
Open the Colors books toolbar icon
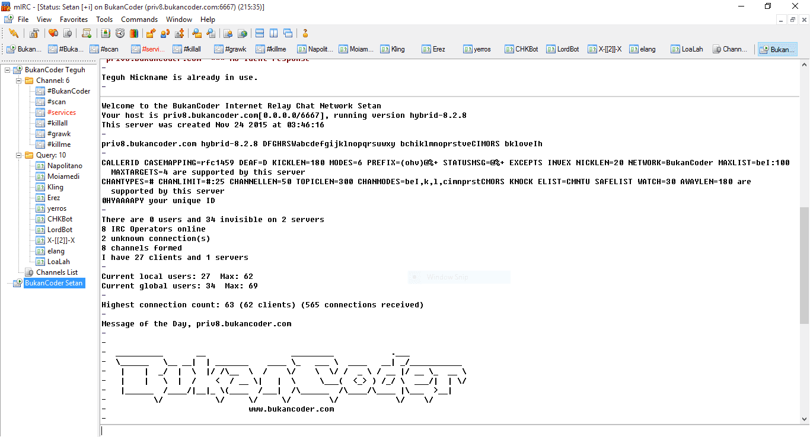pos(133,33)
